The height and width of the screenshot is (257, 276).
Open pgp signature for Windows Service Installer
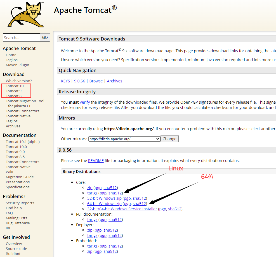163,209
